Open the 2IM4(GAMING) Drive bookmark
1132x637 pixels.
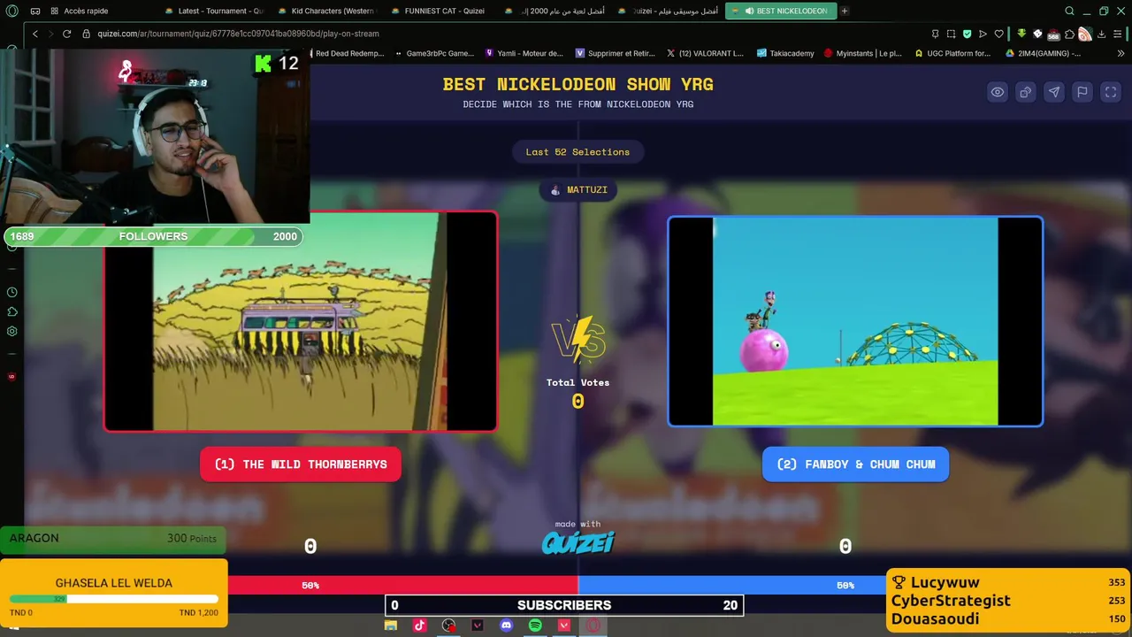[1043, 53]
